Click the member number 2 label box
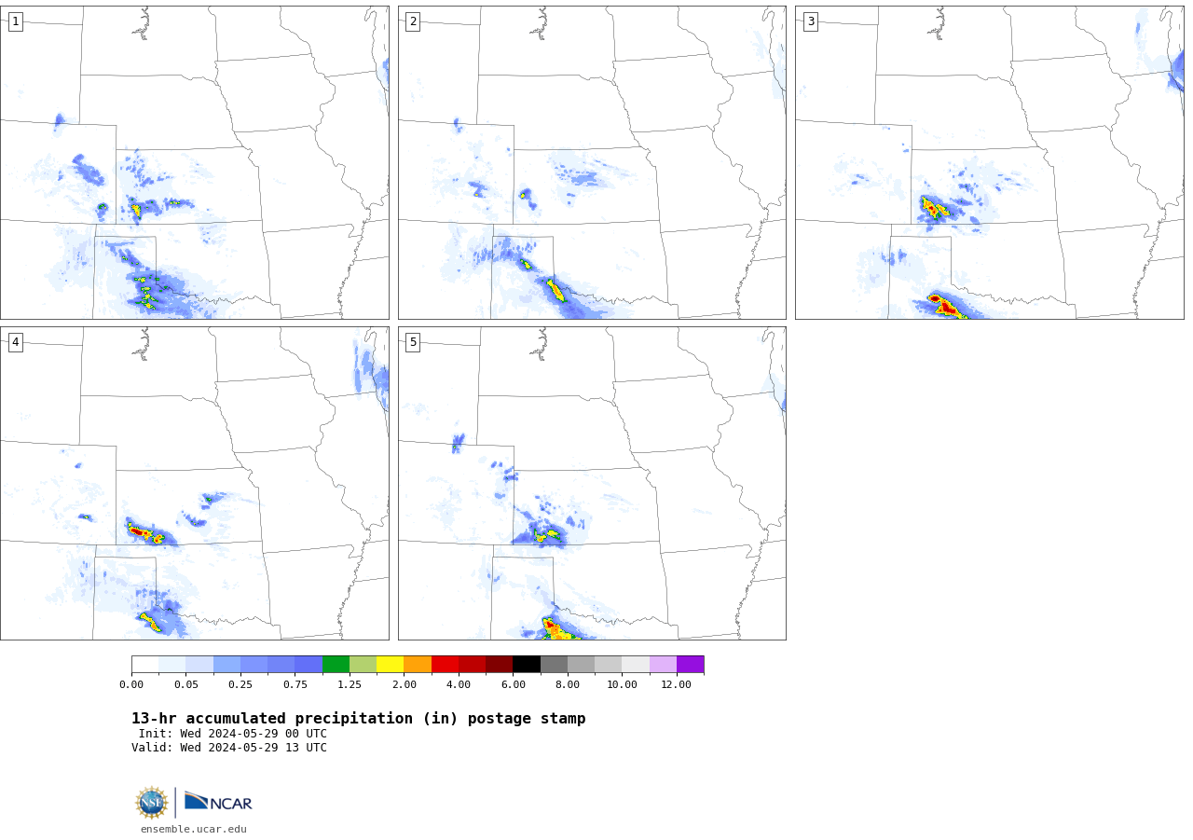1193x840 pixels. coord(413,21)
